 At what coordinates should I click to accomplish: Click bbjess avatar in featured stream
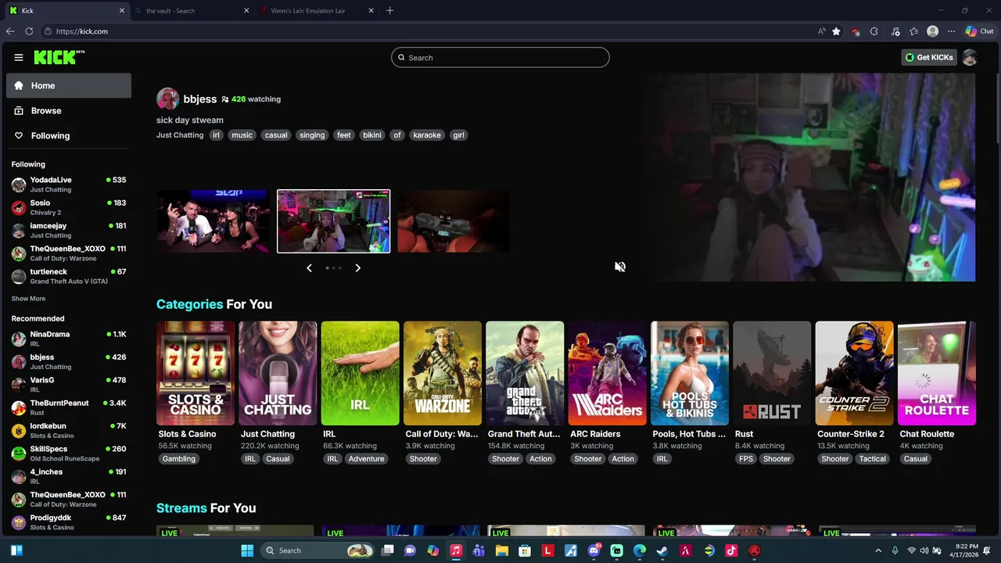click(167, 99)
